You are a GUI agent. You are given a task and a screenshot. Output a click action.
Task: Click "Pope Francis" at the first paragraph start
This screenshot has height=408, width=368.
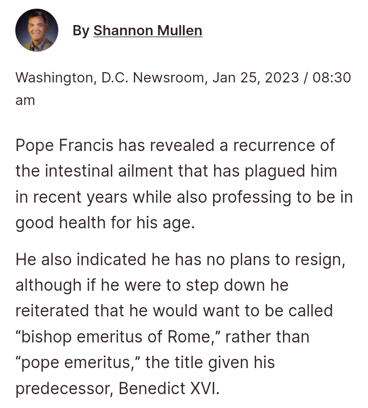(x=64, y=145)
